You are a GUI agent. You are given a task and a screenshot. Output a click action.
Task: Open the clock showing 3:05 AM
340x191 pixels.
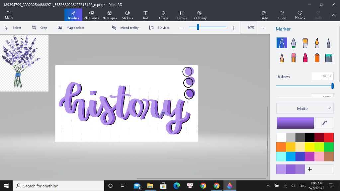click(x=316, y=186)
